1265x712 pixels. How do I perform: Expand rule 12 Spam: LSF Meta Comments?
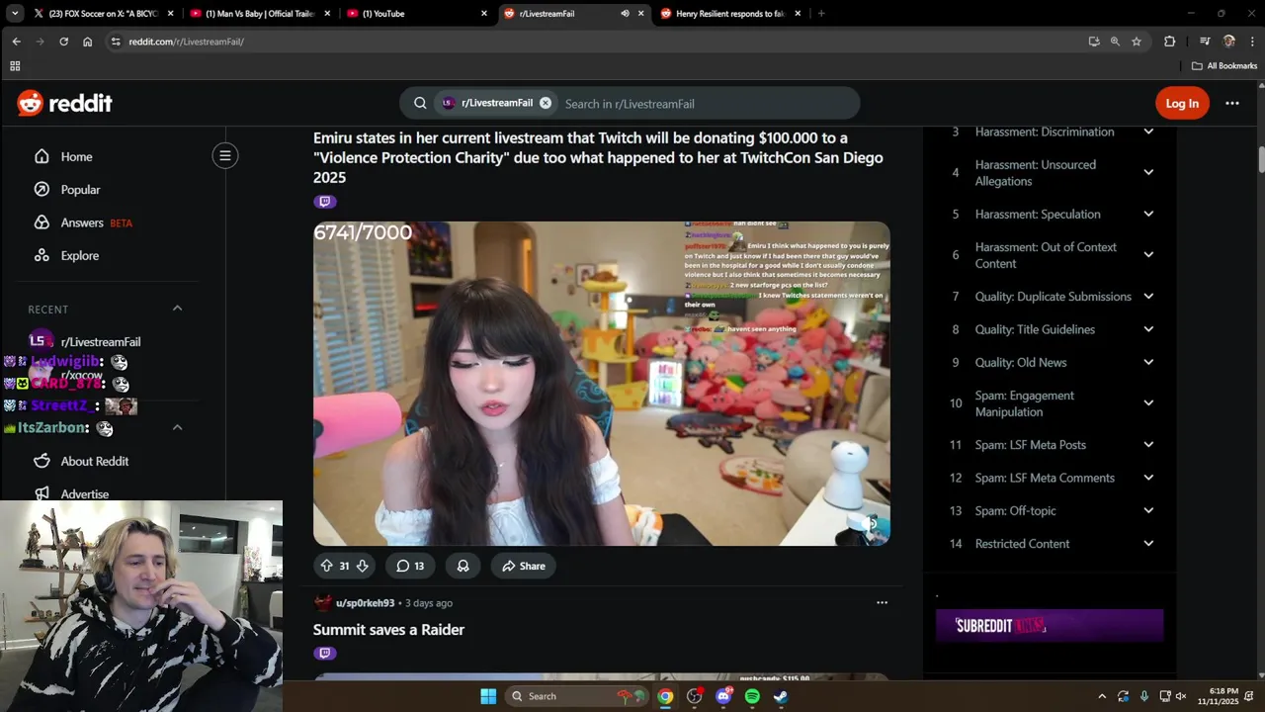pyautogui.click(x=1148, y=478)
